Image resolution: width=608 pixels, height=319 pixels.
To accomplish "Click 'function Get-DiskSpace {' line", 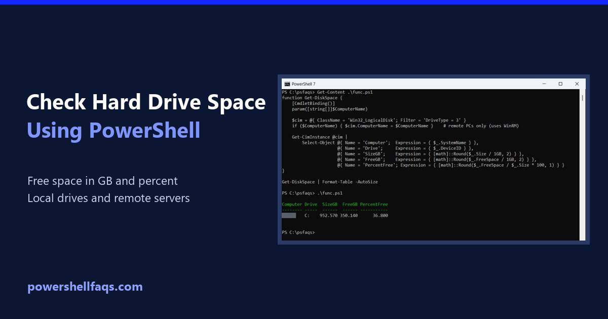I will (x=312, y=98).
